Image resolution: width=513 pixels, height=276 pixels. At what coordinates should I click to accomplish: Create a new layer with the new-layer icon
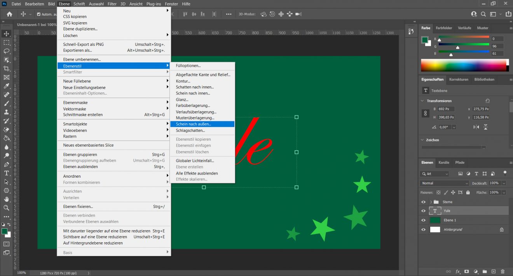click(493, 272)
